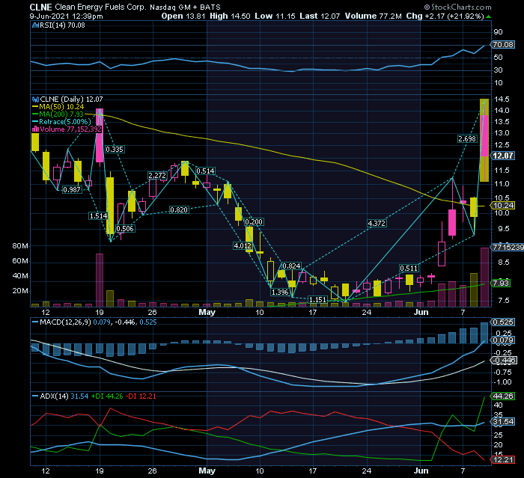524x478 pixels.
Task: Open the StockCharts.com copyright link
Action: pos(457,7)
